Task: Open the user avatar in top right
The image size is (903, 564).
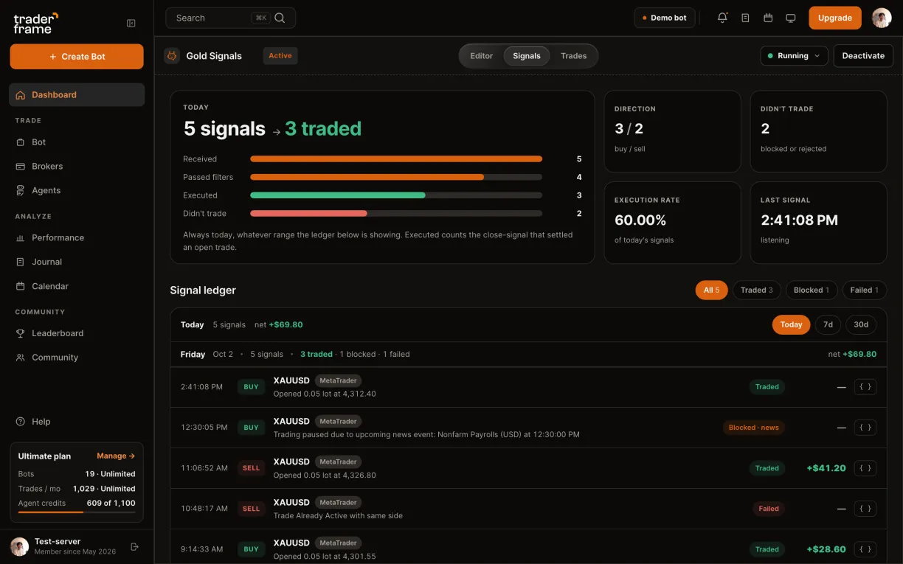Action: pos(882,18)
